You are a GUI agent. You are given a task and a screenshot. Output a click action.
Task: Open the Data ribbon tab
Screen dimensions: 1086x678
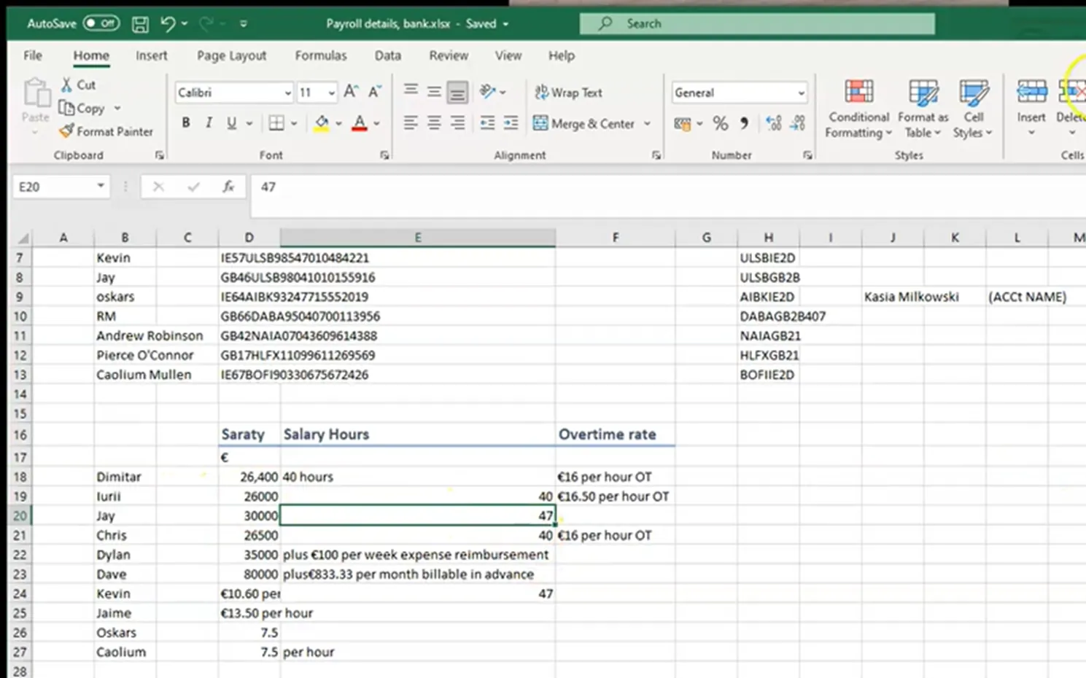(x=387, y=55)
